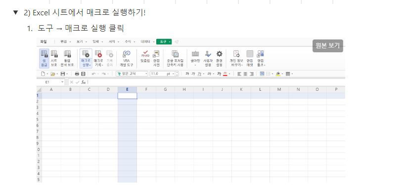
Task: Collapse the '2) Excel 시트에서 매크로 실행하기!' triangle
Action: [x=16, y=12]
